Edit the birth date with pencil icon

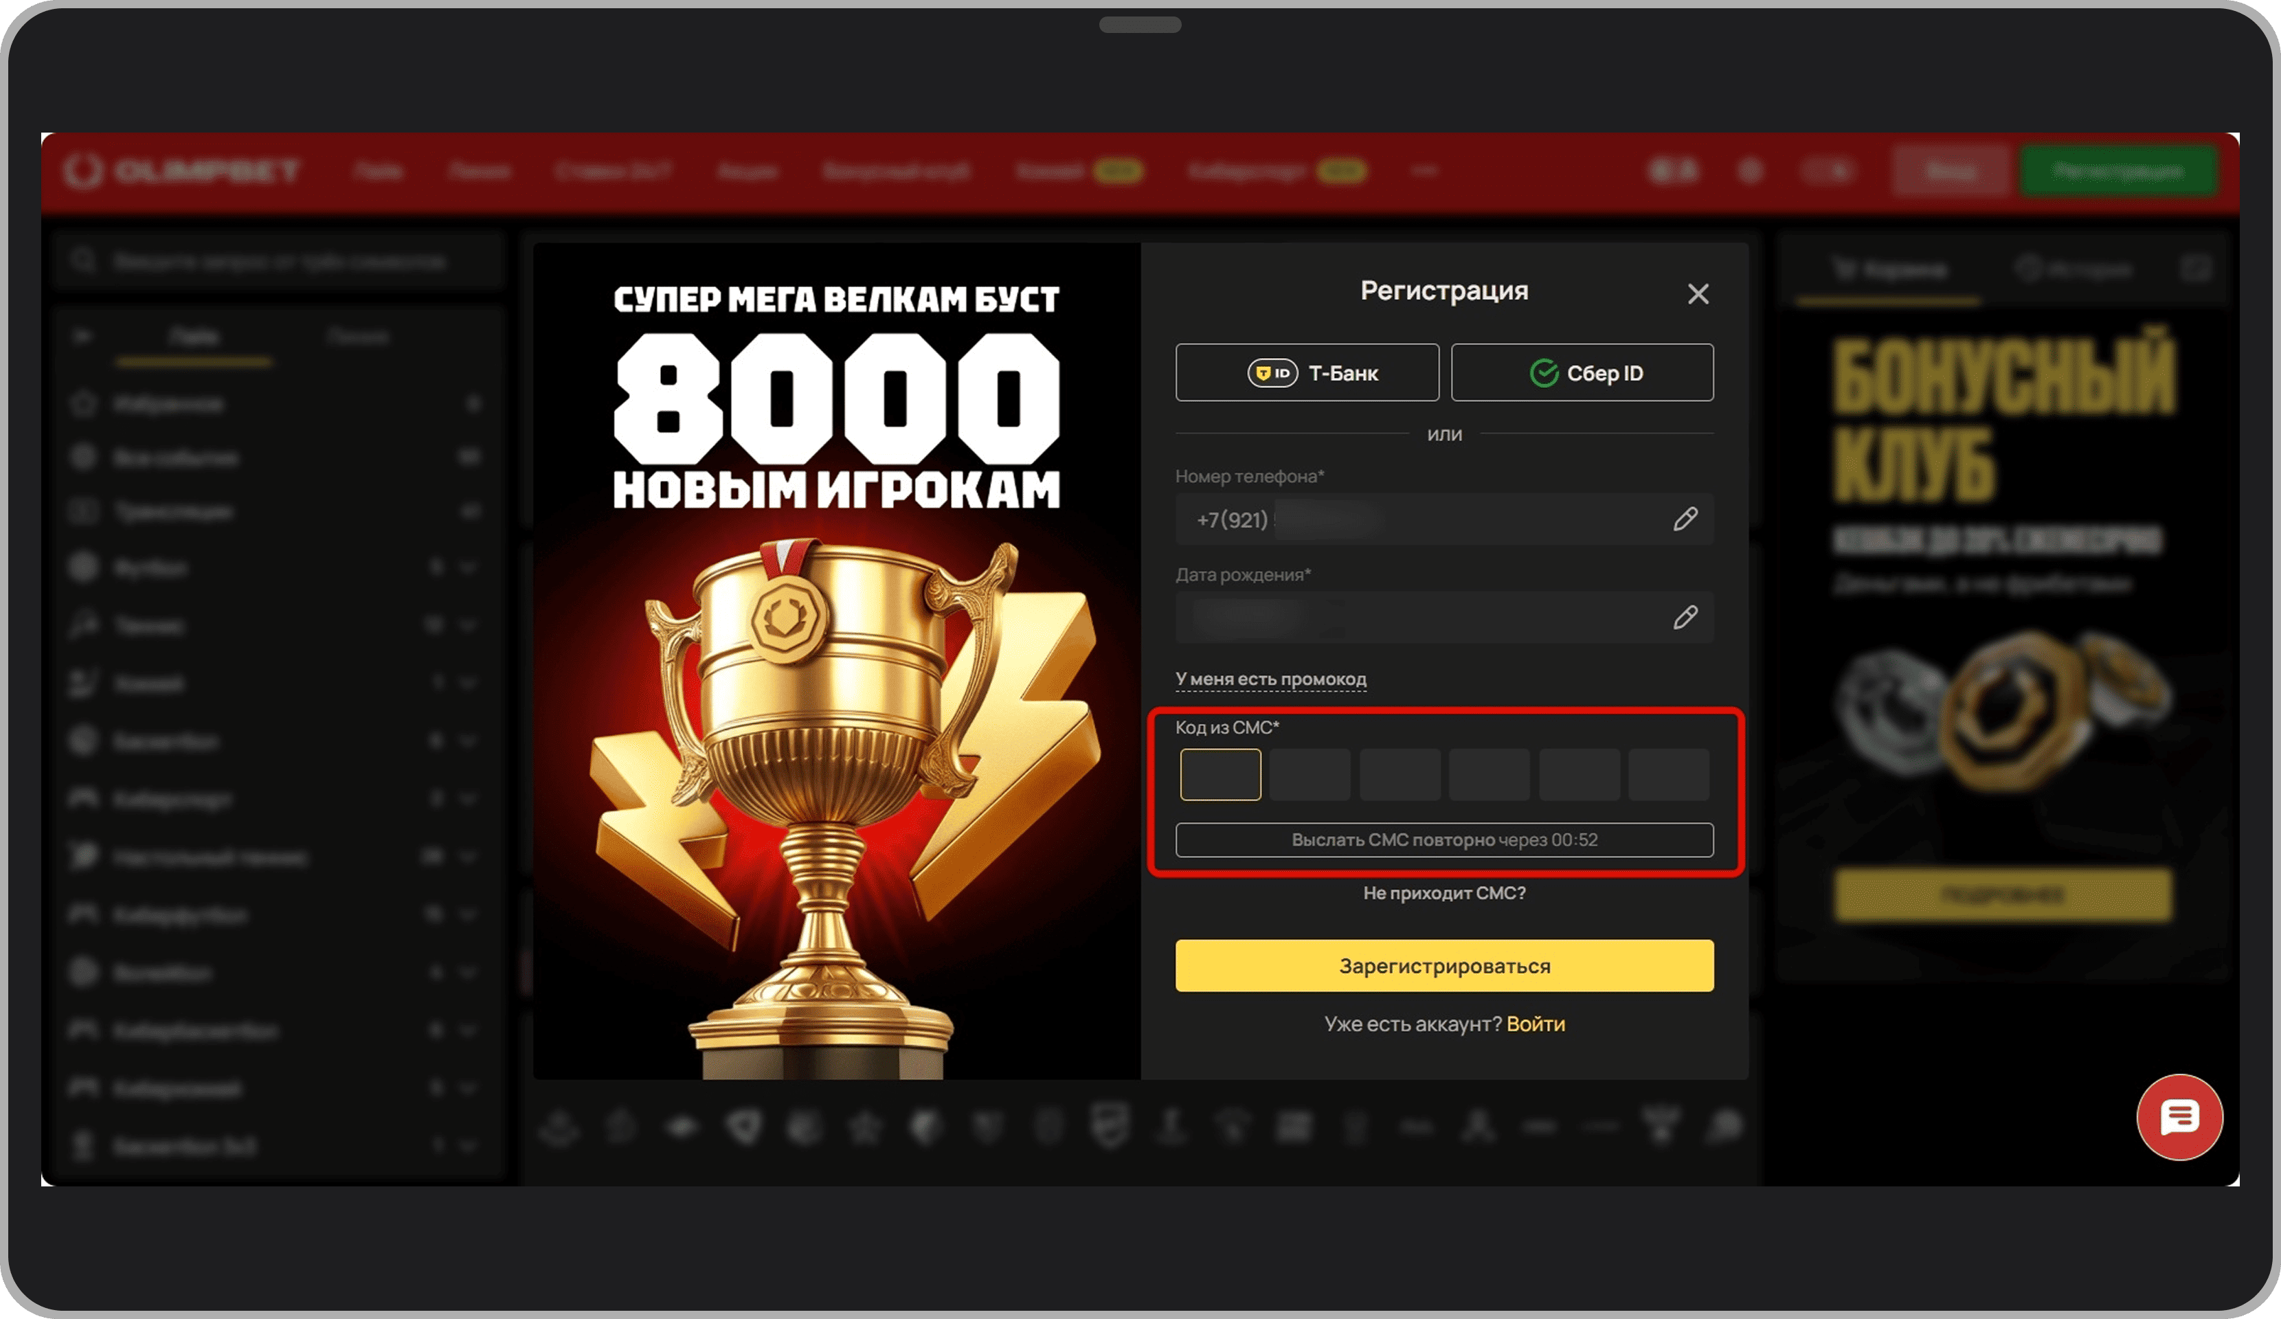click(x=1685, y=618)
